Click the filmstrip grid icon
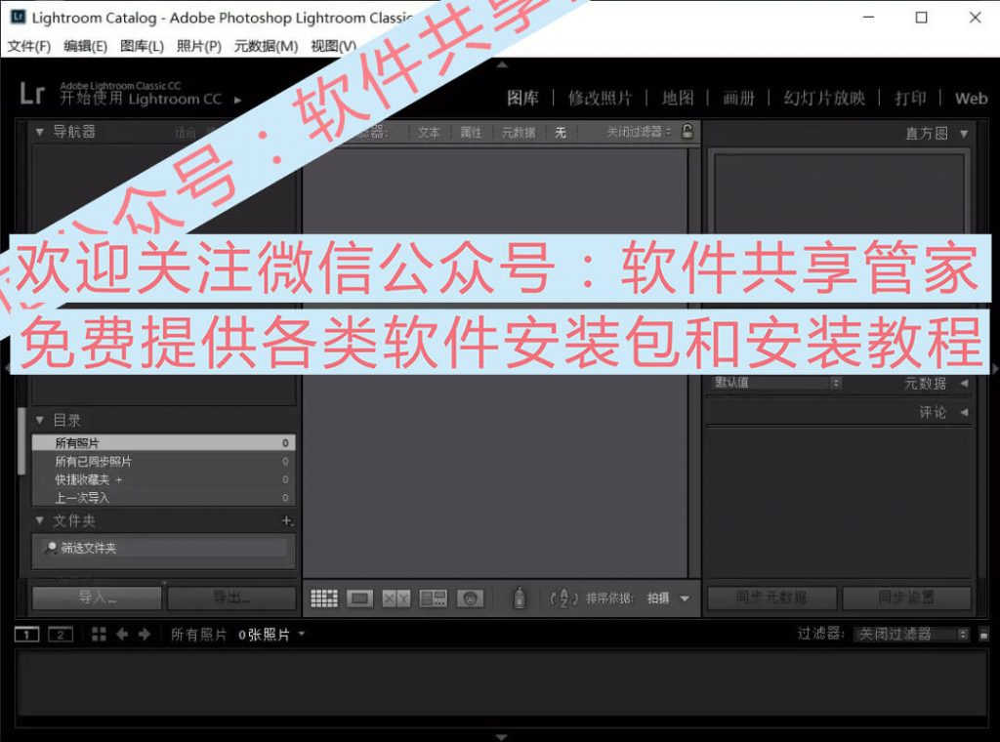The width and height of the screenshot is (1000, 742). click(x=99, y=635)
